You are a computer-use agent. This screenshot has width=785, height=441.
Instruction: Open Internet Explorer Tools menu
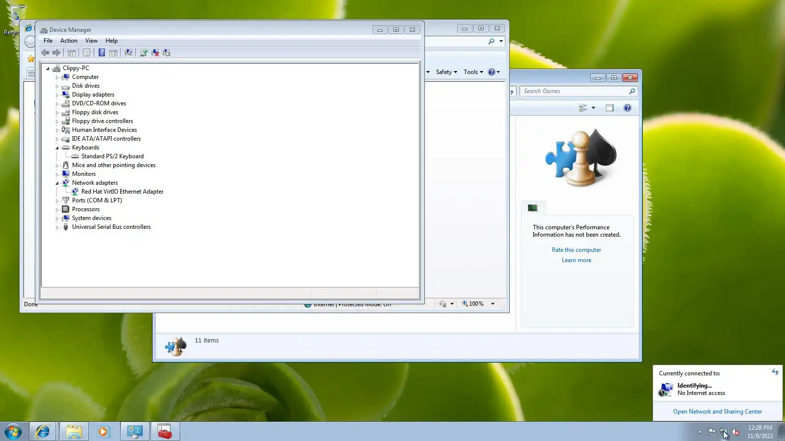click(473, 72)
